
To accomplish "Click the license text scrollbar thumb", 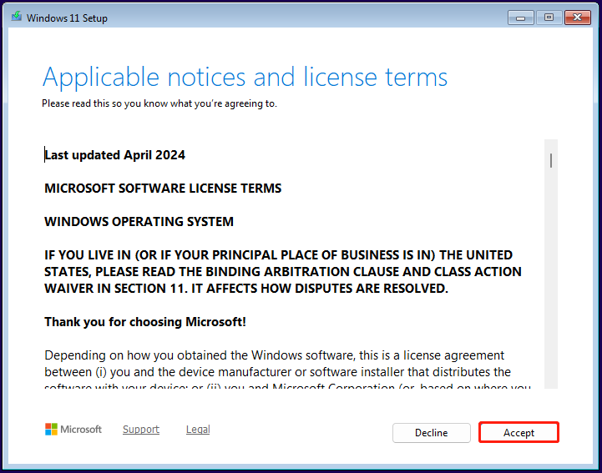I will [551, 160].
